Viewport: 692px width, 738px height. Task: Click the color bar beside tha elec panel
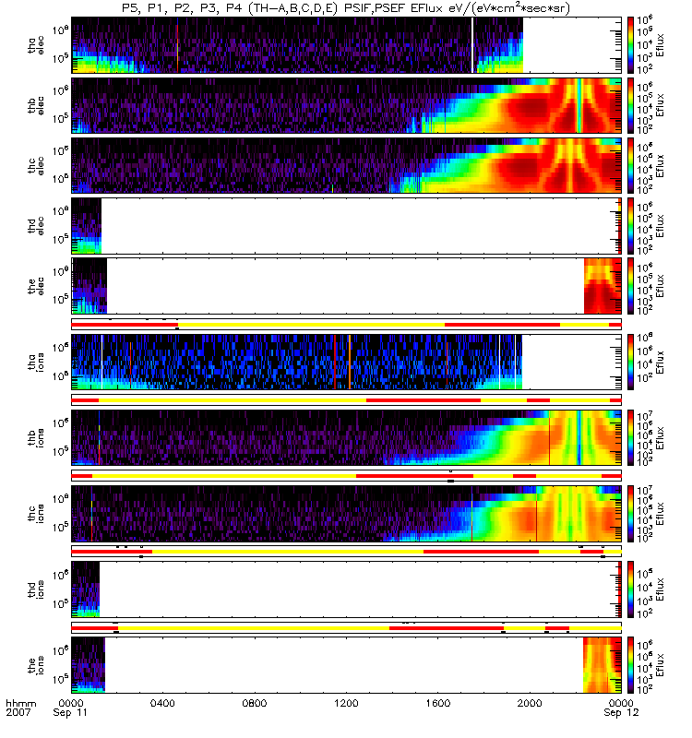631,45
